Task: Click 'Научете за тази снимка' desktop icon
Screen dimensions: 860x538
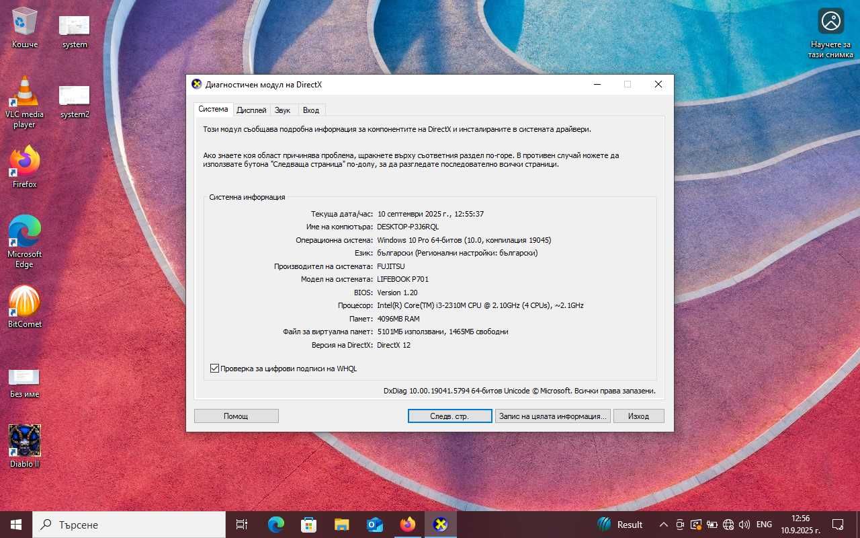Action: tap(830, 32)
